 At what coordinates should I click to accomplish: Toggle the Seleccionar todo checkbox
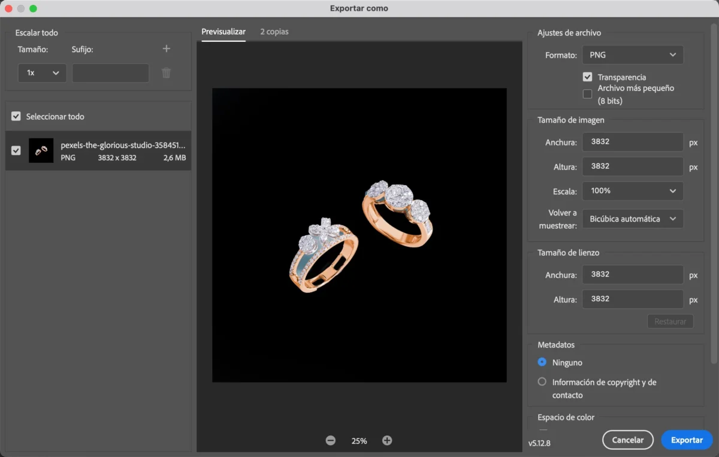click(x=16, y=116)
